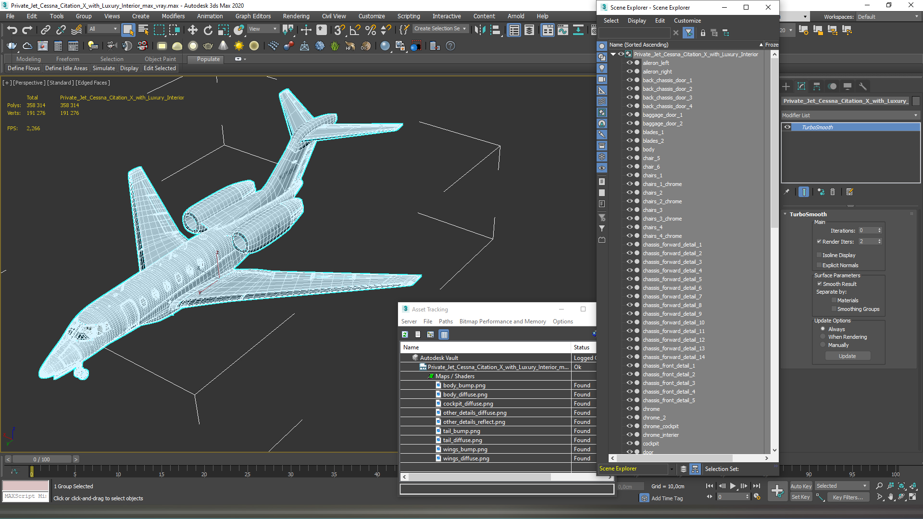The image size is (923, 519).
Task: Toggle the 3D Snaps icon
Action: coord(339,30)
